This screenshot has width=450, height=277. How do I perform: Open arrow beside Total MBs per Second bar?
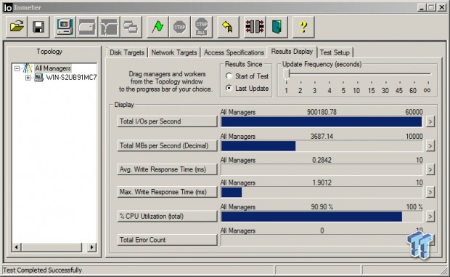[430, 146]
